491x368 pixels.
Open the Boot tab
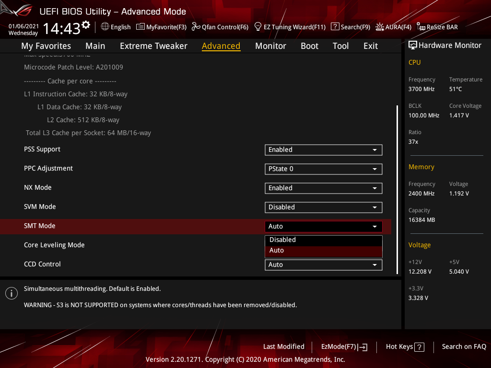[x=309, y=46]
